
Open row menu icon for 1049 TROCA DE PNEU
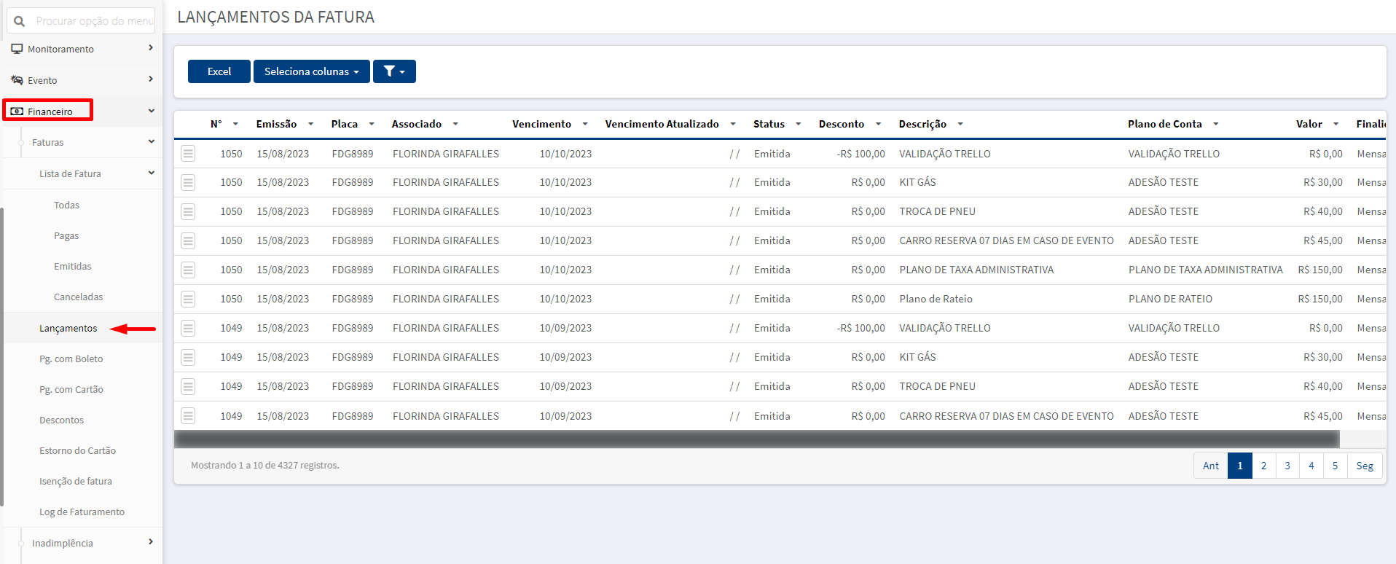(188, 386)
